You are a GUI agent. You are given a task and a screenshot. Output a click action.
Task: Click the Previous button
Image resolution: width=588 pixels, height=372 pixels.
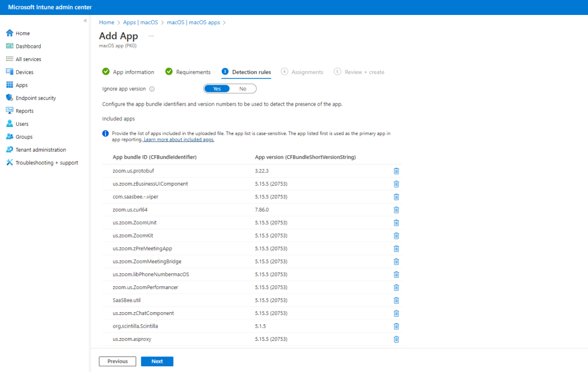(x=117, y=361)
